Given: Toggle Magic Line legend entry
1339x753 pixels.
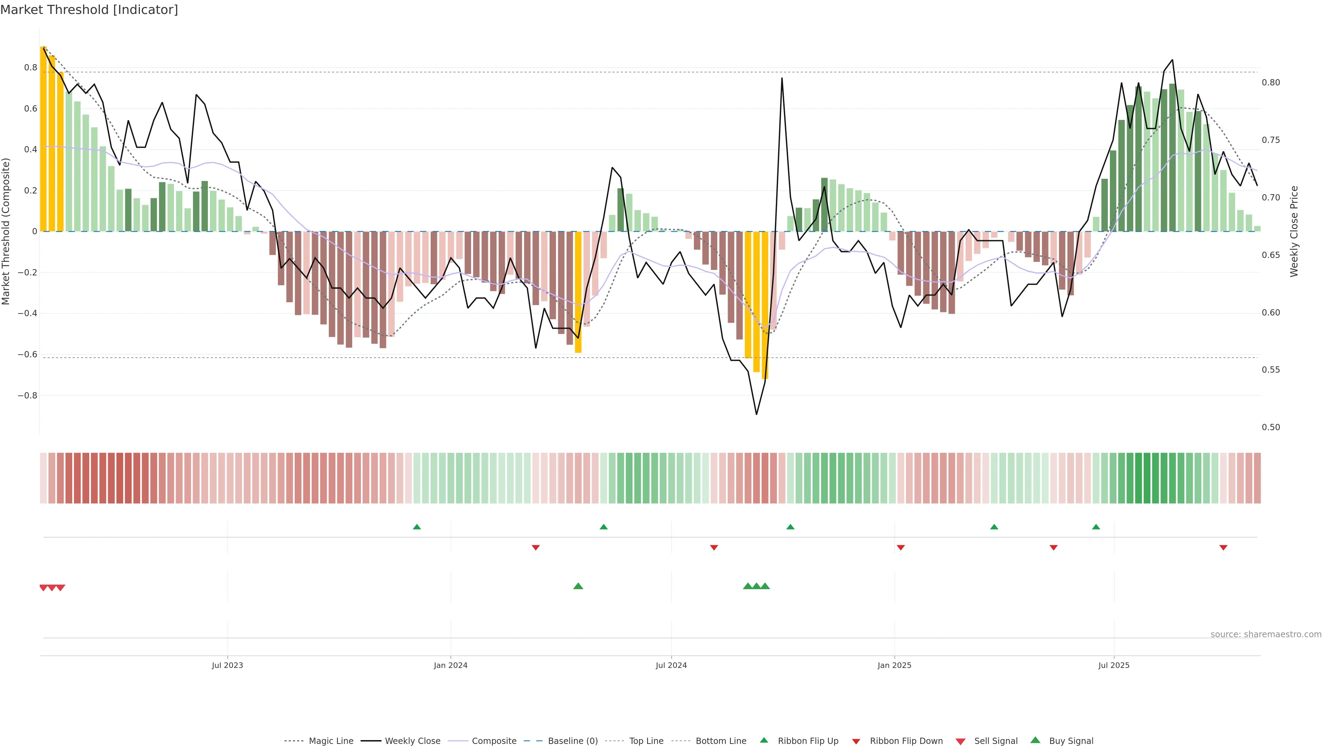Looking at the screenshot, I should pyautogui.click(x=331, y=740).
